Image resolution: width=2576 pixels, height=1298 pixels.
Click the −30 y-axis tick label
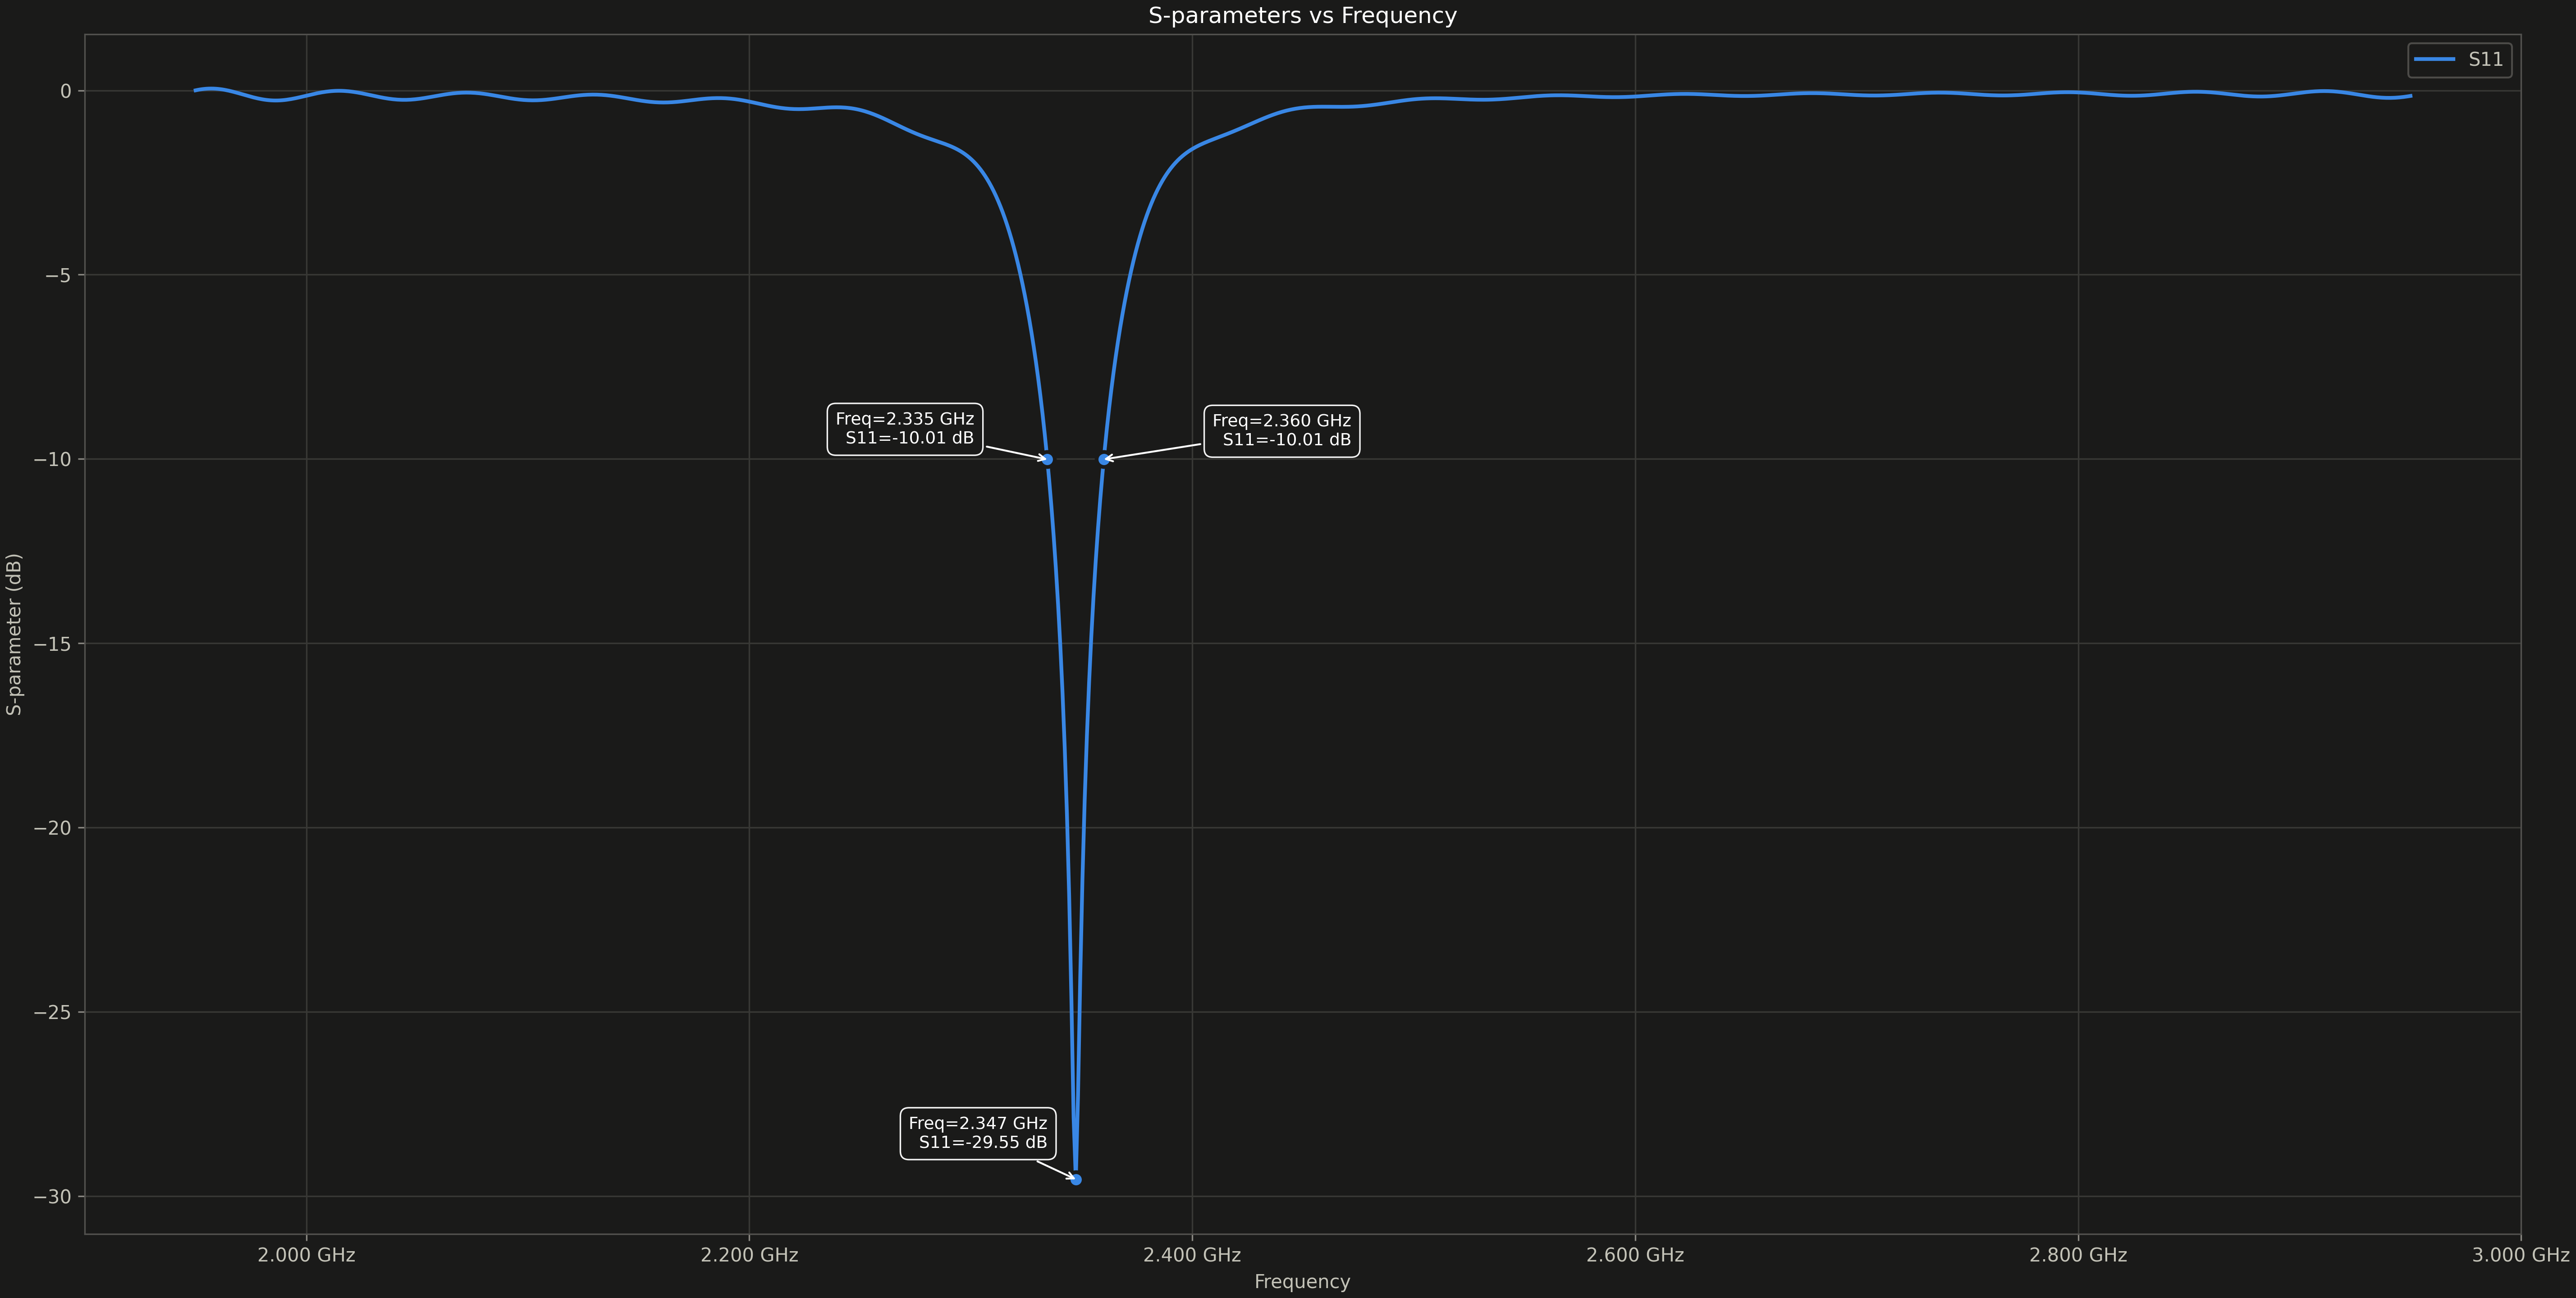(x=52, y=1196)
